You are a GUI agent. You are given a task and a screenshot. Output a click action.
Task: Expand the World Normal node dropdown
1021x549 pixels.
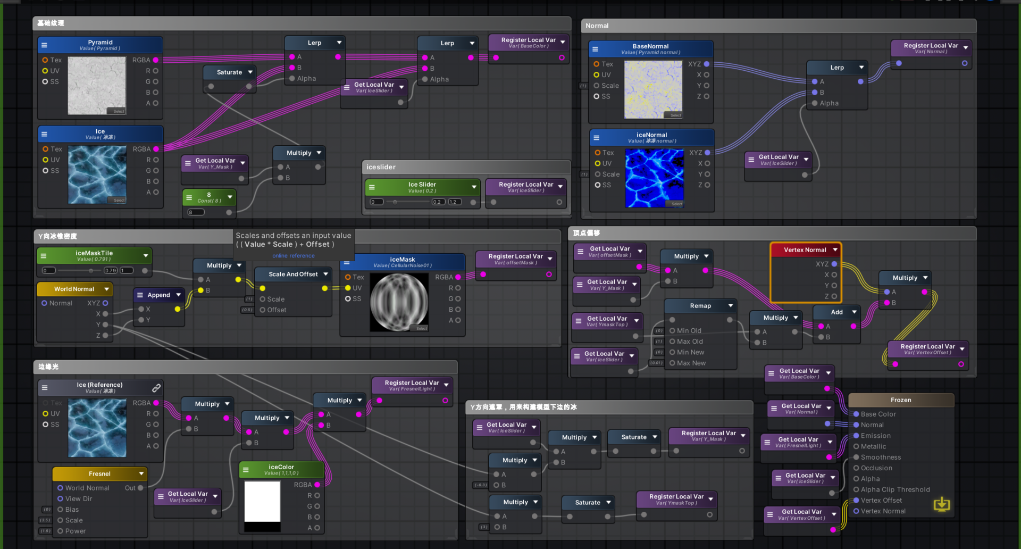[x=106, y=289]
